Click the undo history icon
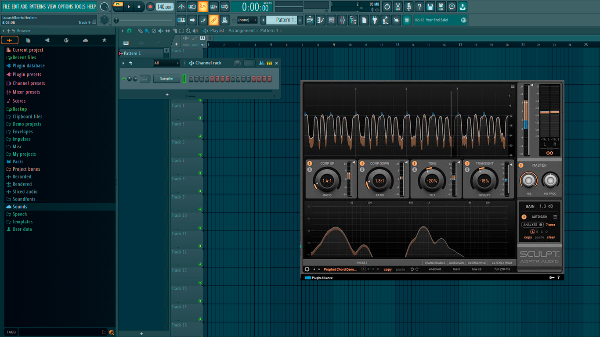The image size is (600, 337). point(387,7)
